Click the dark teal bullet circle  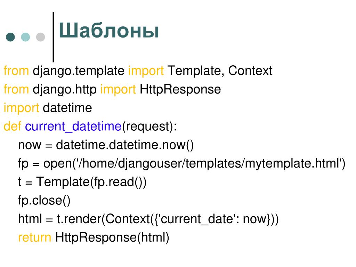click(x=10, y=37)
